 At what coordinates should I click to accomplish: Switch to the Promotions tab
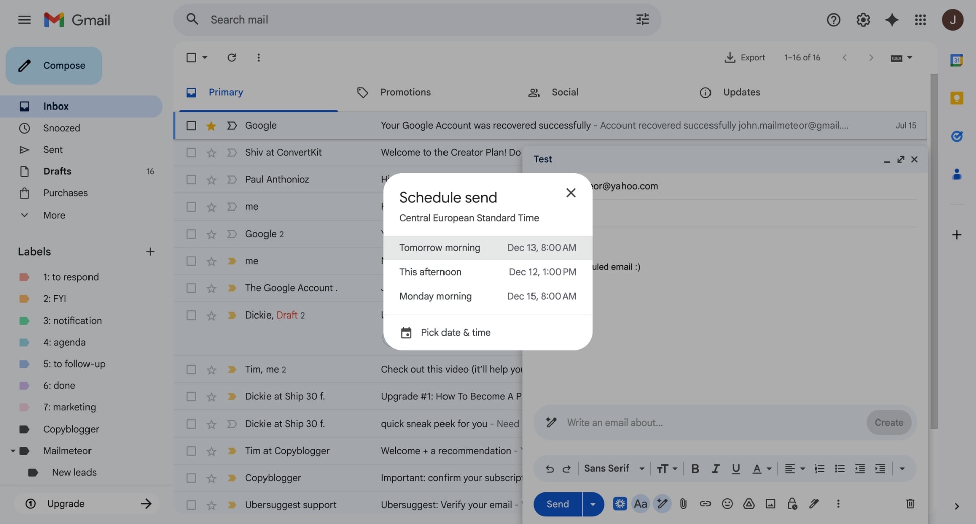pyautogui.click(x=405, y=92)
